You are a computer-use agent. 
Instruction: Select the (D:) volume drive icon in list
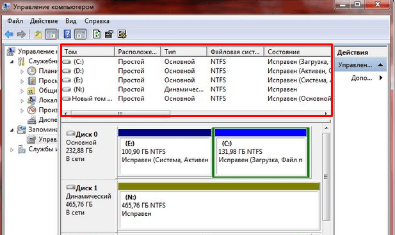67,71
